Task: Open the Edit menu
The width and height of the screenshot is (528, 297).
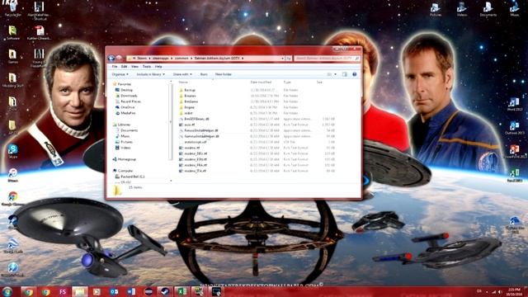Action: (x=125, y=67)
